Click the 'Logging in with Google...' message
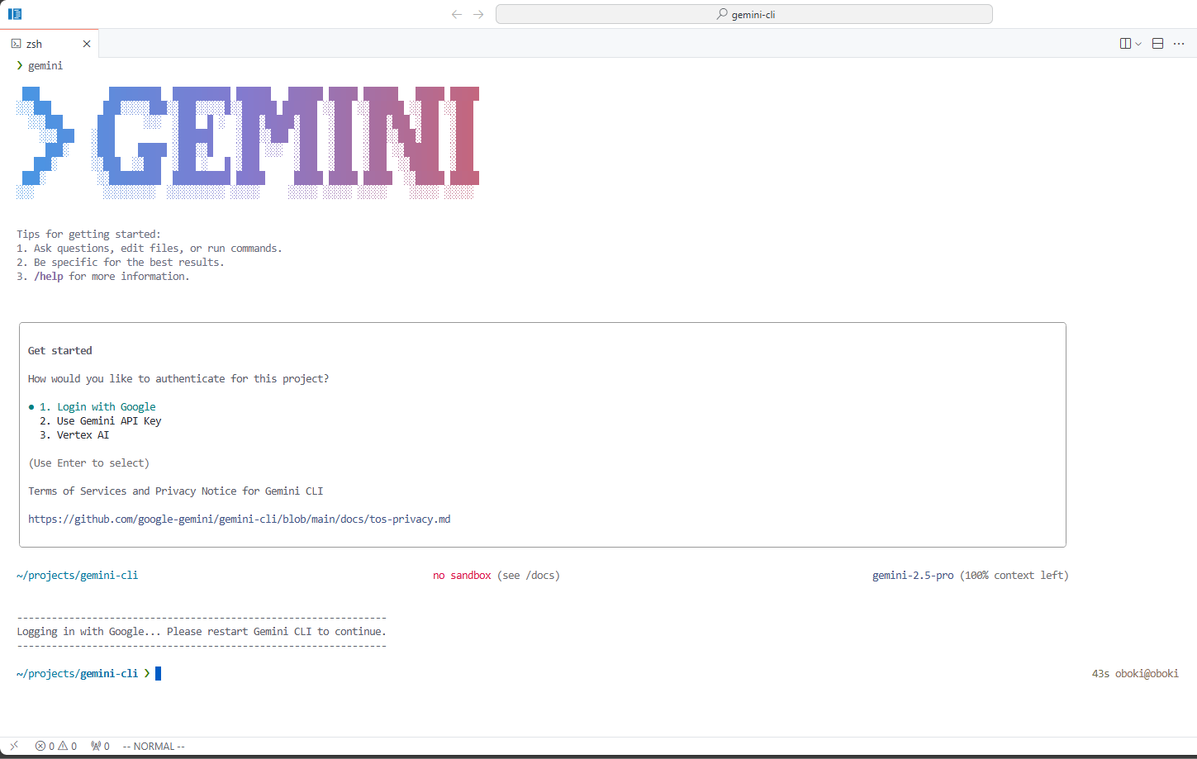 202,631
